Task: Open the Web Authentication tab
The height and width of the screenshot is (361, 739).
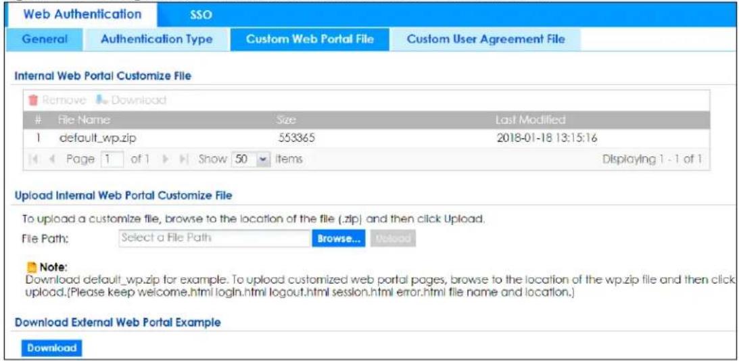Action: [x=82, y=14]
